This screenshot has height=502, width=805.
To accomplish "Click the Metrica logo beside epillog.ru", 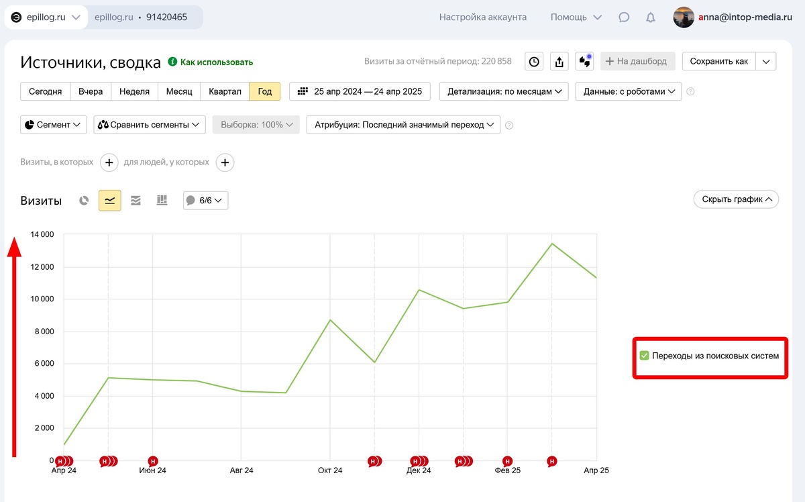I will 16,17.
